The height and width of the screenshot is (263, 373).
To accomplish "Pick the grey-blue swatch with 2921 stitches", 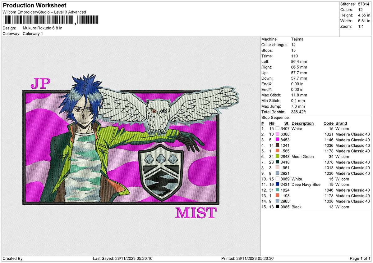I will [277, 173].
